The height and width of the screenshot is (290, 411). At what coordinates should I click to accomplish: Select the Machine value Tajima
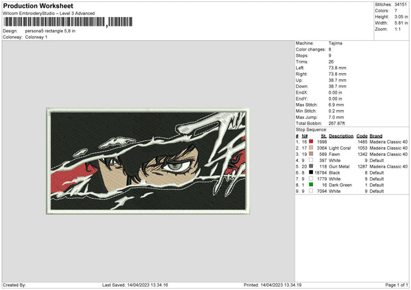coord(335,43)
